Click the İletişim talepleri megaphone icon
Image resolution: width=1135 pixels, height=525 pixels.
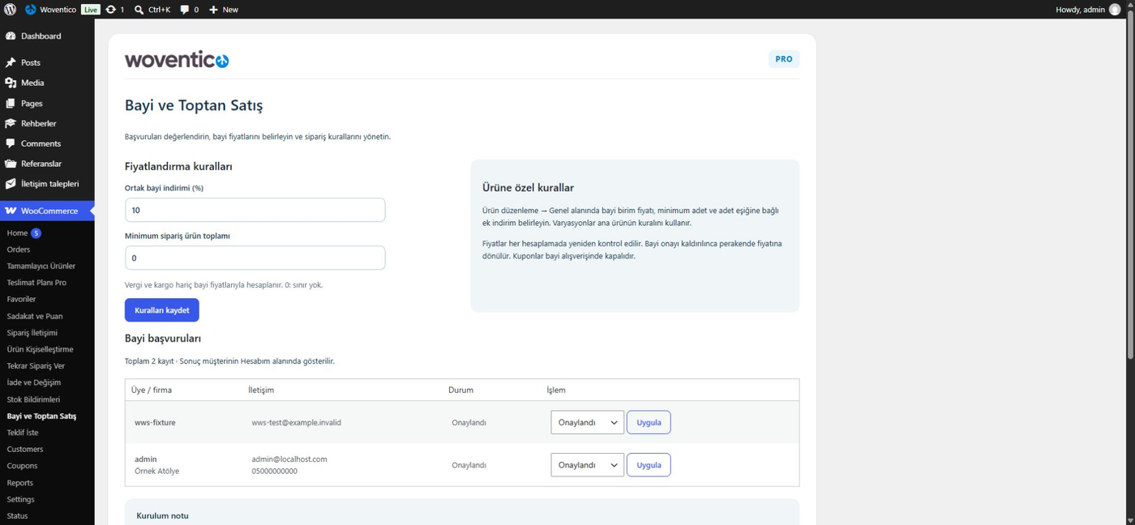(11, 184)
